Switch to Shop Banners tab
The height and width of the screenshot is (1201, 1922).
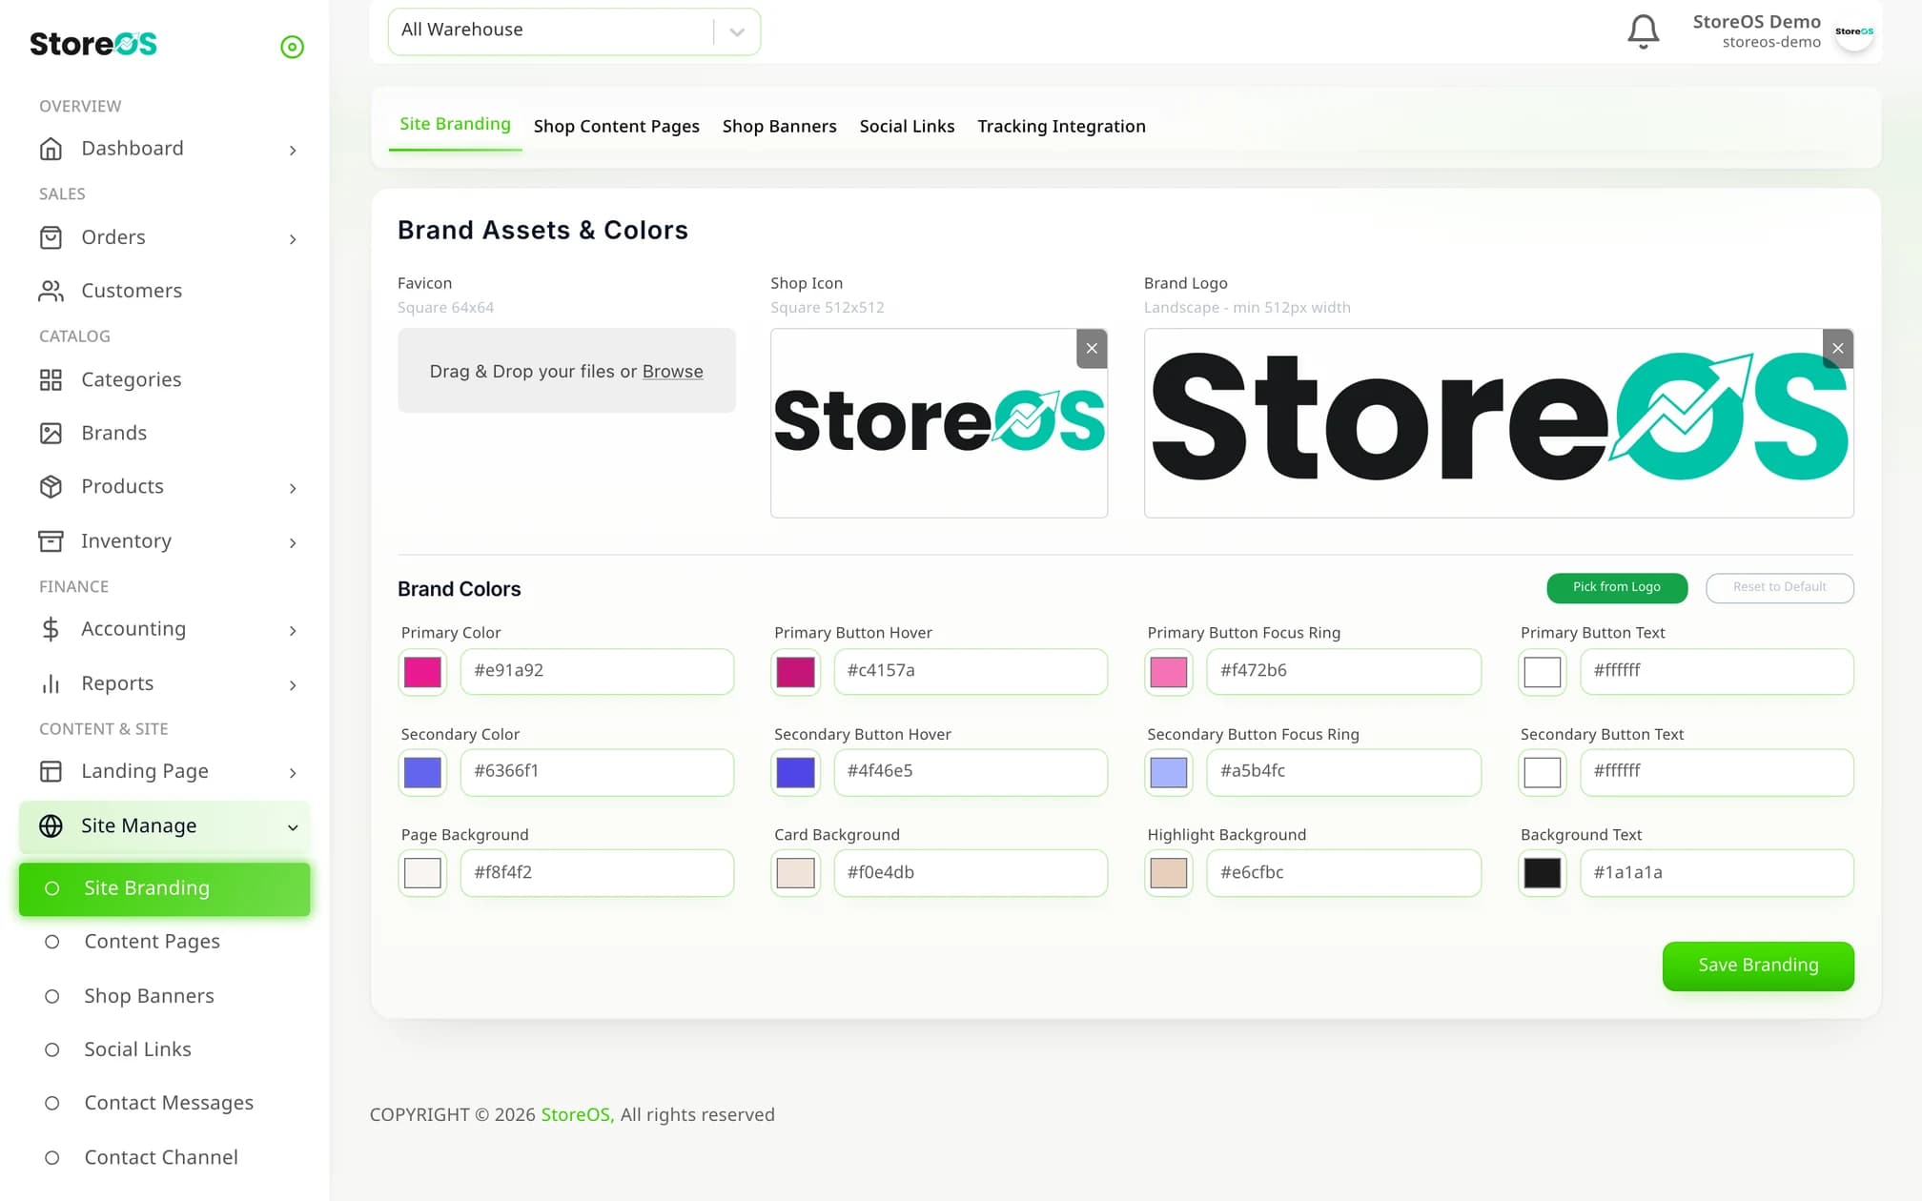779,126
